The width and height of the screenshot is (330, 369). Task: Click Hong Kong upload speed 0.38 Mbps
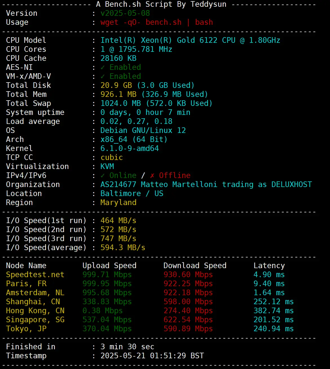pos(102,311)
